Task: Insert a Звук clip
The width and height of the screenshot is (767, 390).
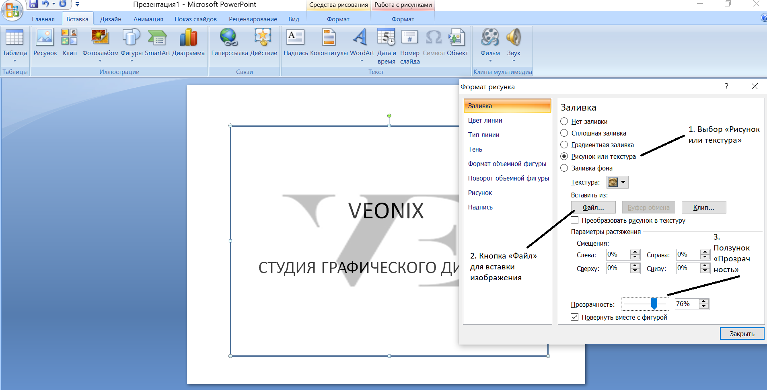Action: [x=514, y=45]
